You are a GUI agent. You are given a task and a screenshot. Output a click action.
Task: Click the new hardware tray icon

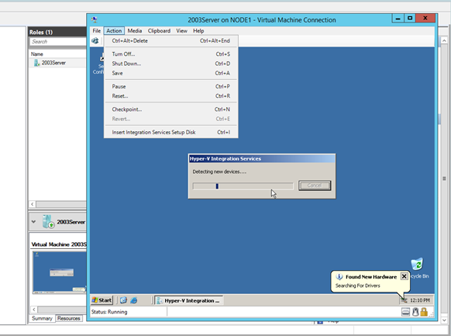coord(405,300)
